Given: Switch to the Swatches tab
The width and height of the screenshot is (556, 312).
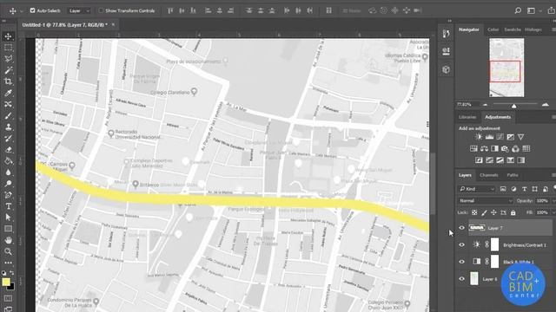Looking at the screenshot, I should (x=513, y=29).
